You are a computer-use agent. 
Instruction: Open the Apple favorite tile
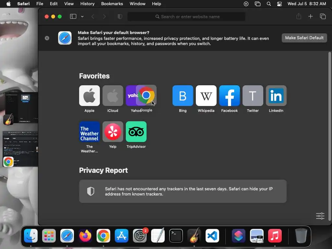click(x=89, y=96)
